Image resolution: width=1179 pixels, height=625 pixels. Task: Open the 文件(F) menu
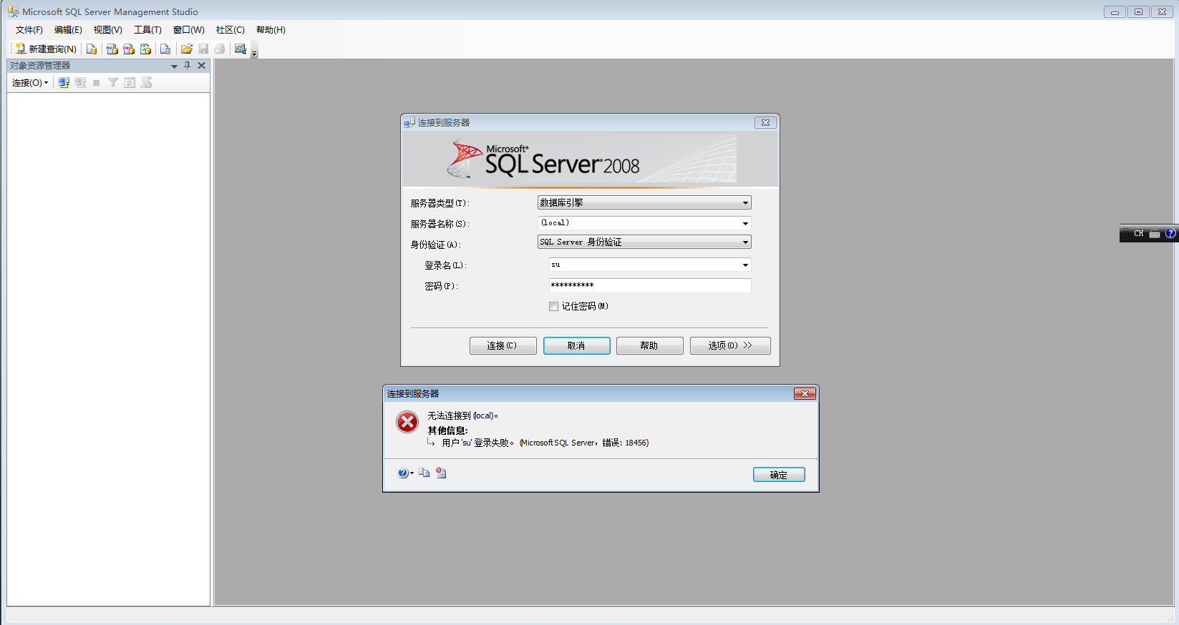pos(29,30)
